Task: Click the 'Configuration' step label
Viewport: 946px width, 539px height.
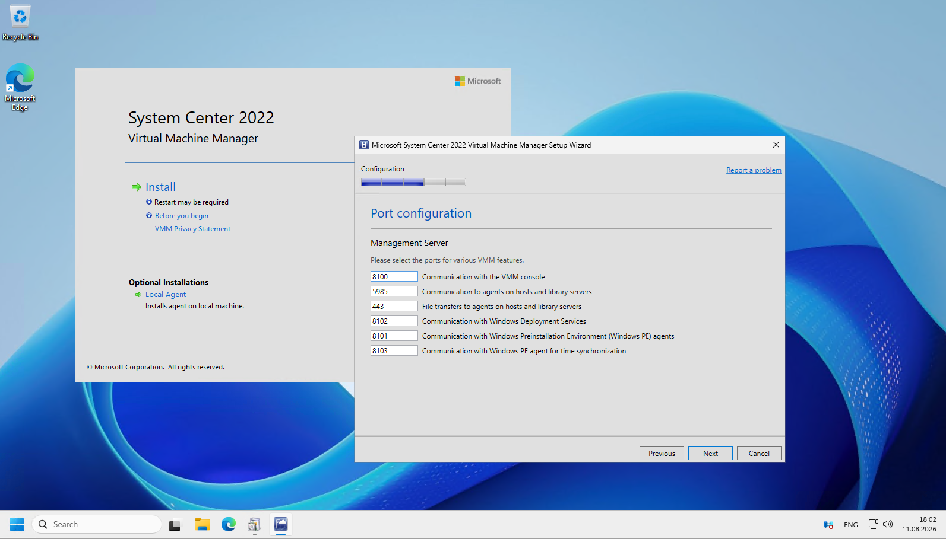Action: click(382, 169)
